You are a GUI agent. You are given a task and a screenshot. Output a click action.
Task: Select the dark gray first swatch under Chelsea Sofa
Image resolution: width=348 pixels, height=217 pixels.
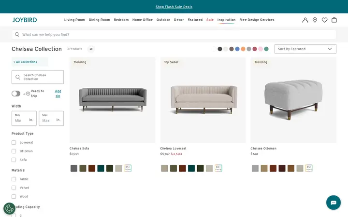point(74,168)
